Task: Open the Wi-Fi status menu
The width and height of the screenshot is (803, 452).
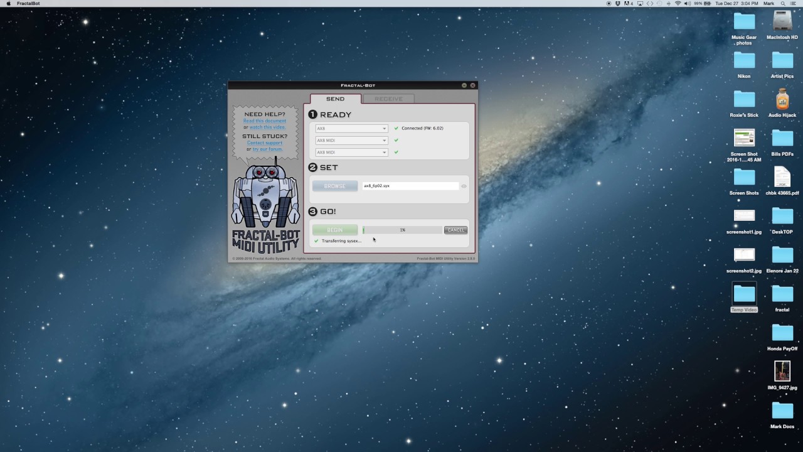Action: tap(678, 3)
